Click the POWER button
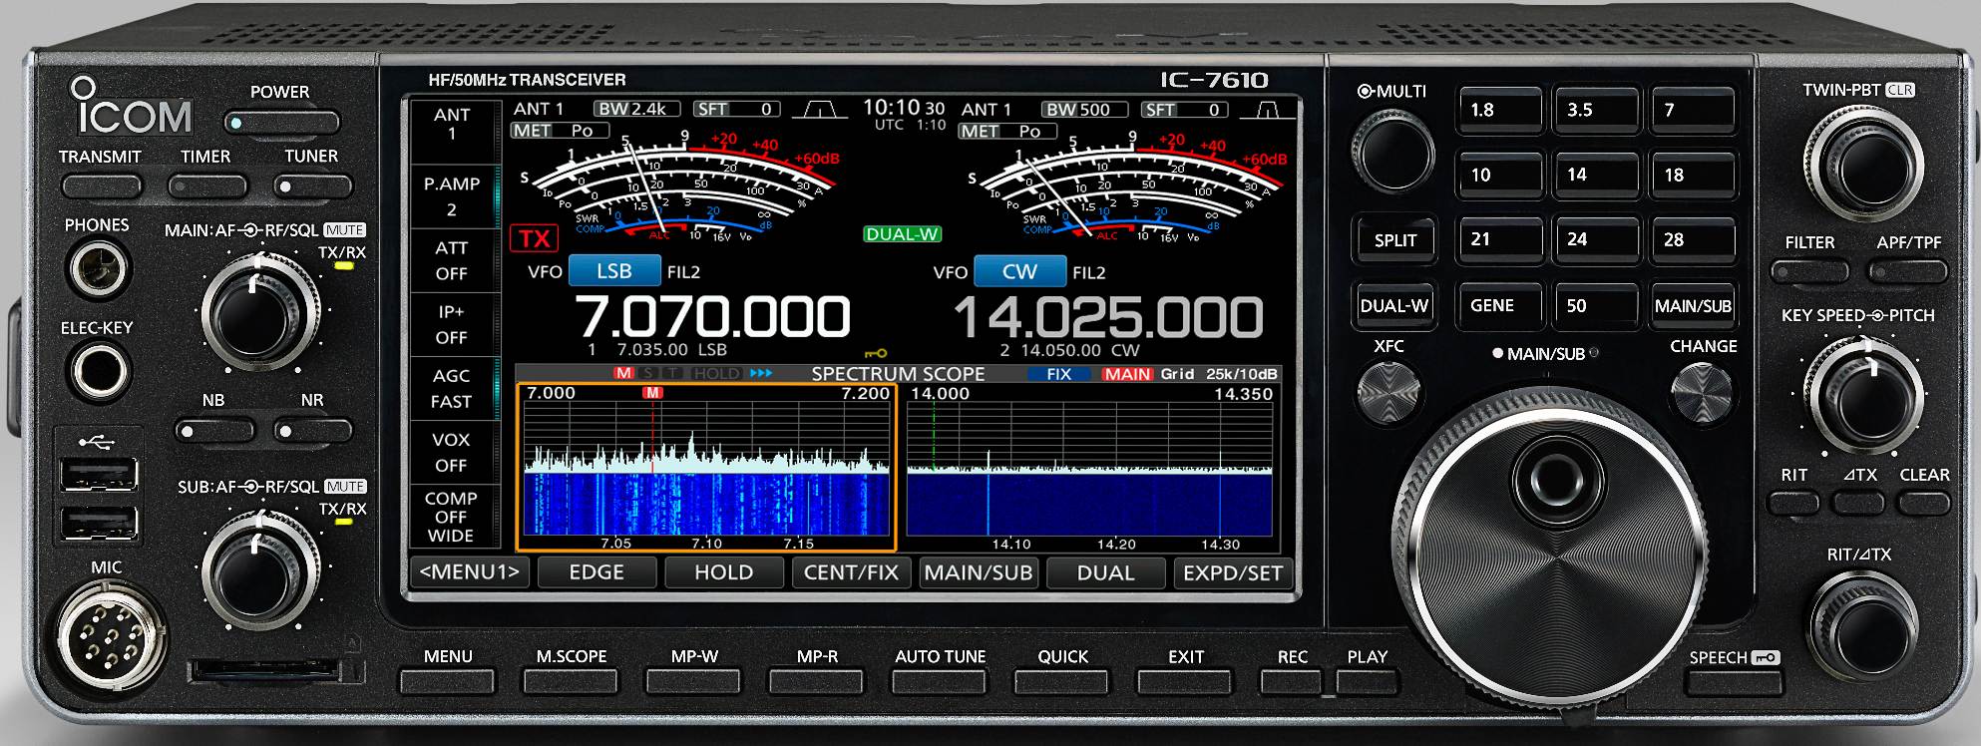 click(x=281, y=124)
